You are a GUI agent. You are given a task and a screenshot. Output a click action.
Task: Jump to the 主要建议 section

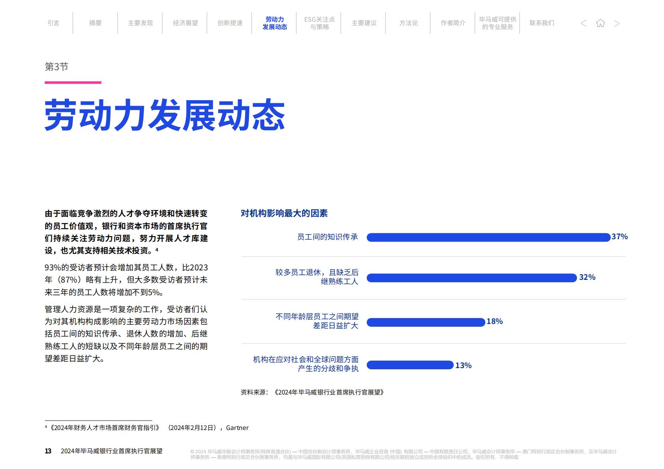(x=364, y=23)
